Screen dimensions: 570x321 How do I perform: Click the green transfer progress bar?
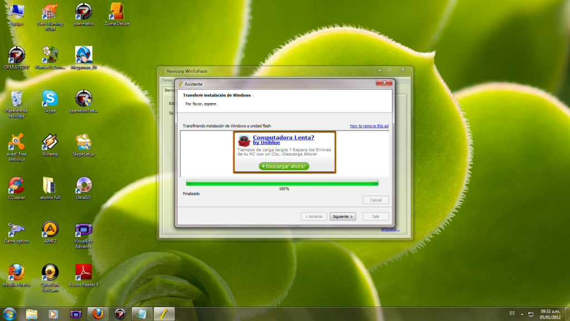tap(282, 183)
